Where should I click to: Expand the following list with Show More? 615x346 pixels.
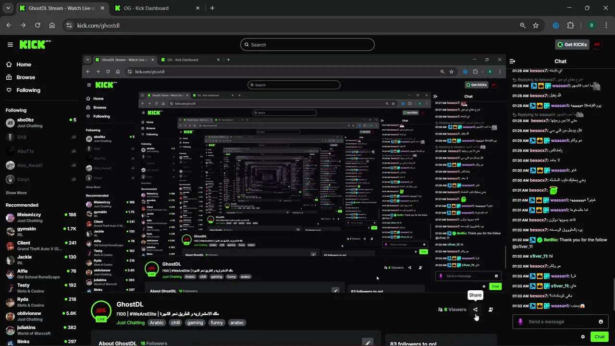16,193
